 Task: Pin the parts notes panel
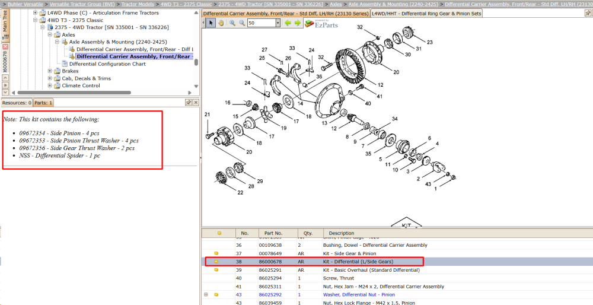(x=189, y=103)
